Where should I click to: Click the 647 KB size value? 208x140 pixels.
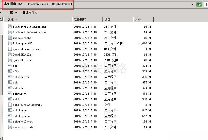pos(147,110)
